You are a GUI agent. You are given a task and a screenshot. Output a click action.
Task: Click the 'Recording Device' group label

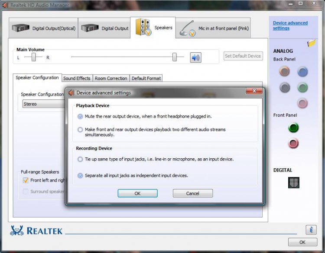tap(94, 148)
